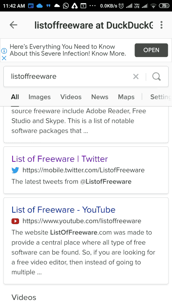Click the Twitter bird icon

15,170
